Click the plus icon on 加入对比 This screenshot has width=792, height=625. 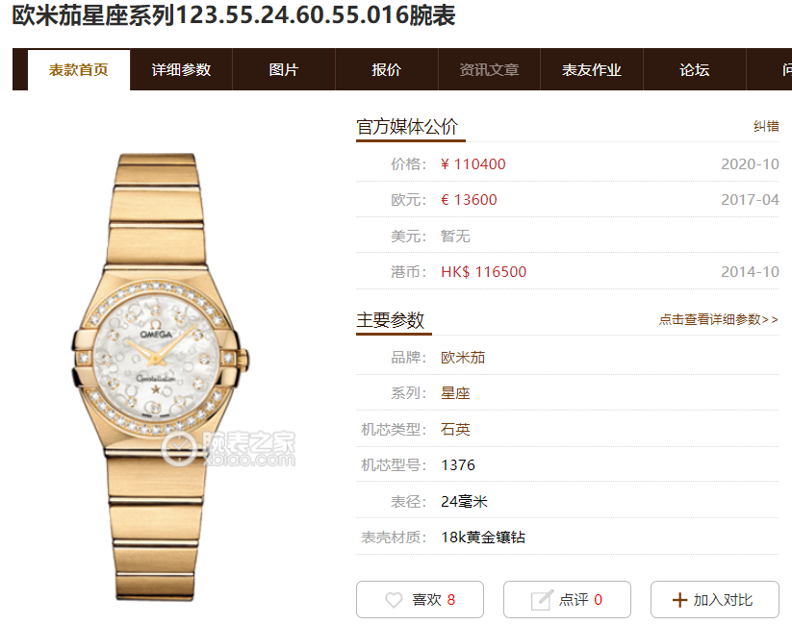click(679, 600)
